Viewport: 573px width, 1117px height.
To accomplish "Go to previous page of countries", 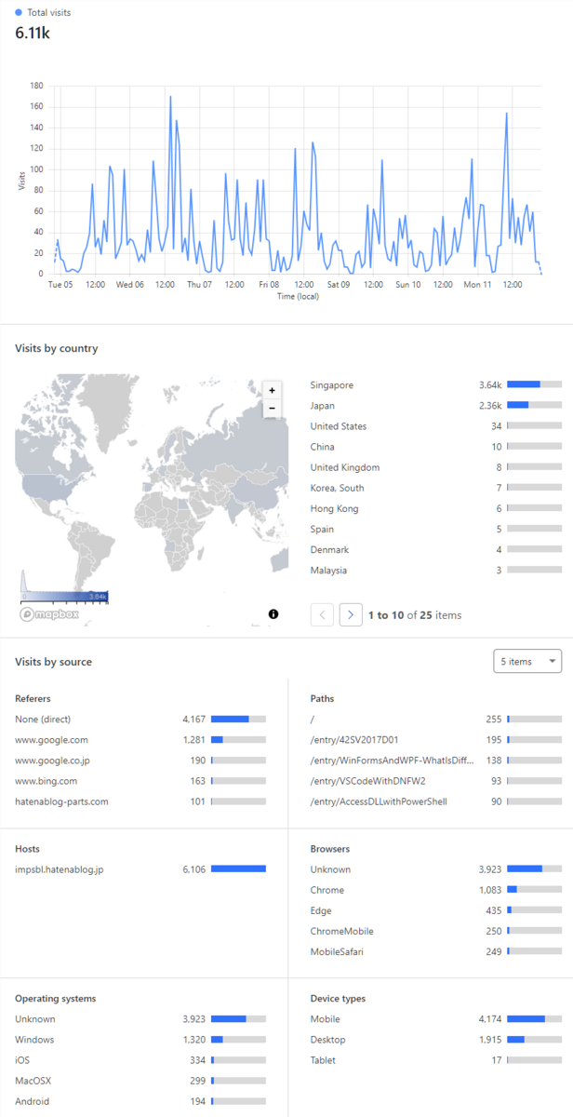I will point(322,614).
